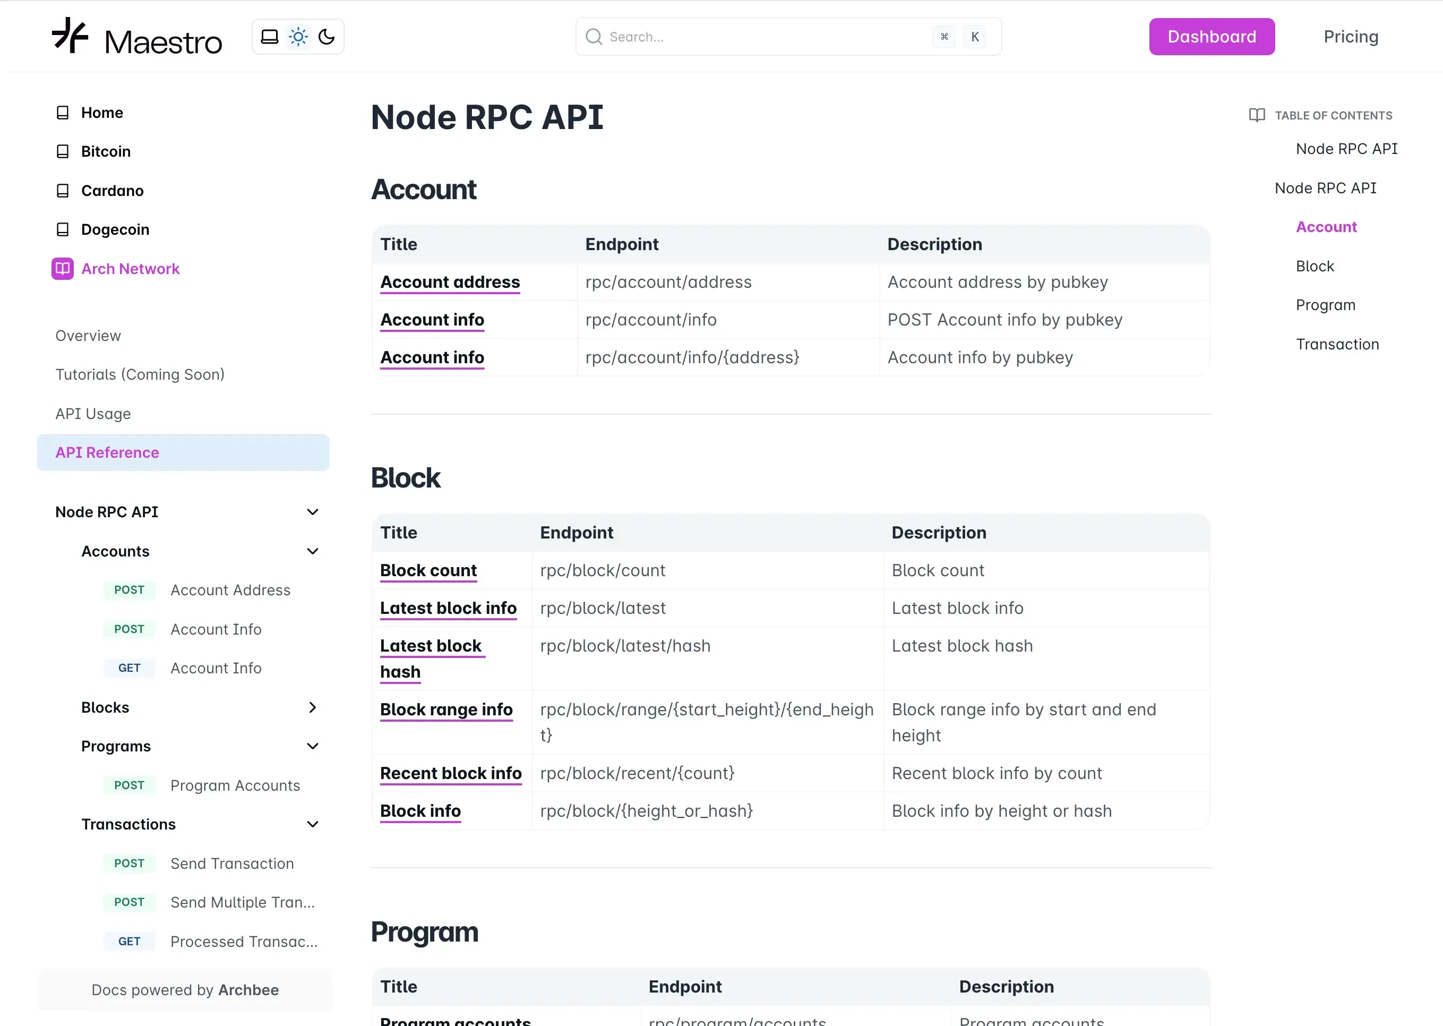Enable dark mode with the moon toggle
This screenshot has width=1443, height=1026.
326,36
